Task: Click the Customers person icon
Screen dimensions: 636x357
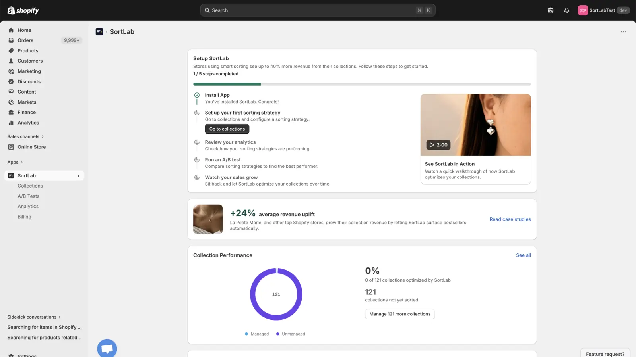Action: [11, 61]
